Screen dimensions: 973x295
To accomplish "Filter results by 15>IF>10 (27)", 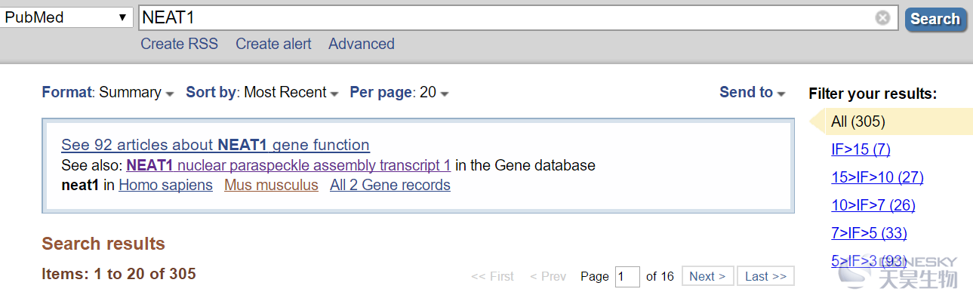I will [x=877, y=177].
